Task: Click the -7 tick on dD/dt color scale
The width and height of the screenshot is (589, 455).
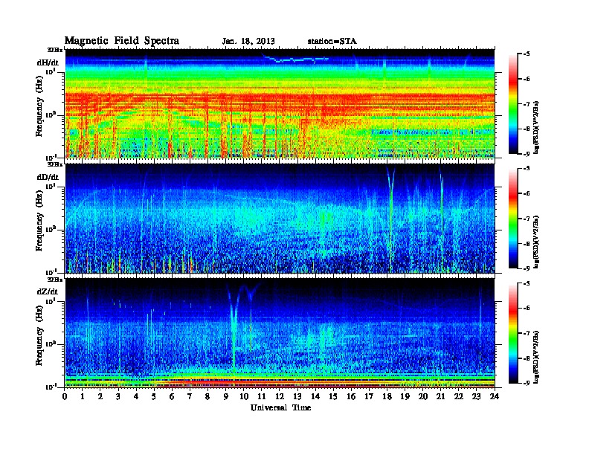Action: point(527,218)
